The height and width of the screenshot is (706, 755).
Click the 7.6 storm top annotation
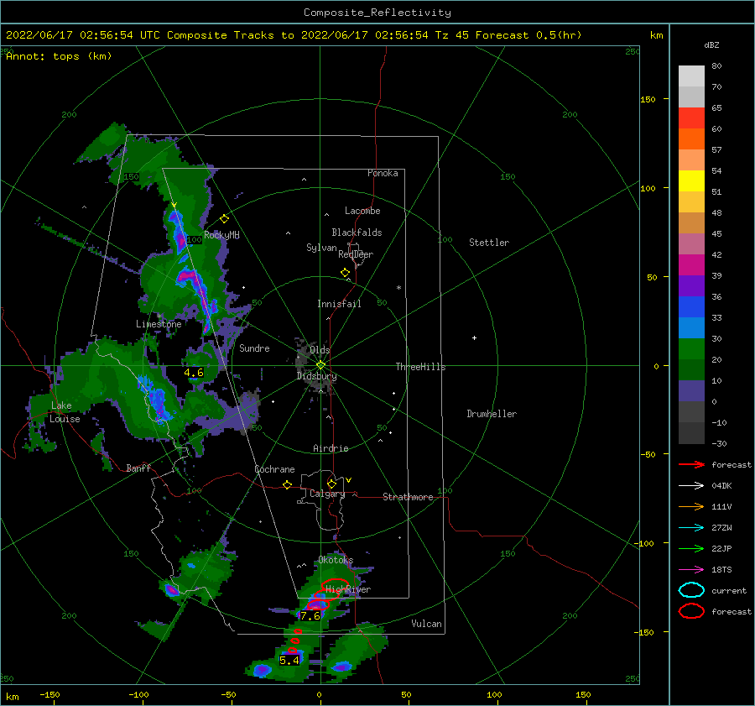310,616
